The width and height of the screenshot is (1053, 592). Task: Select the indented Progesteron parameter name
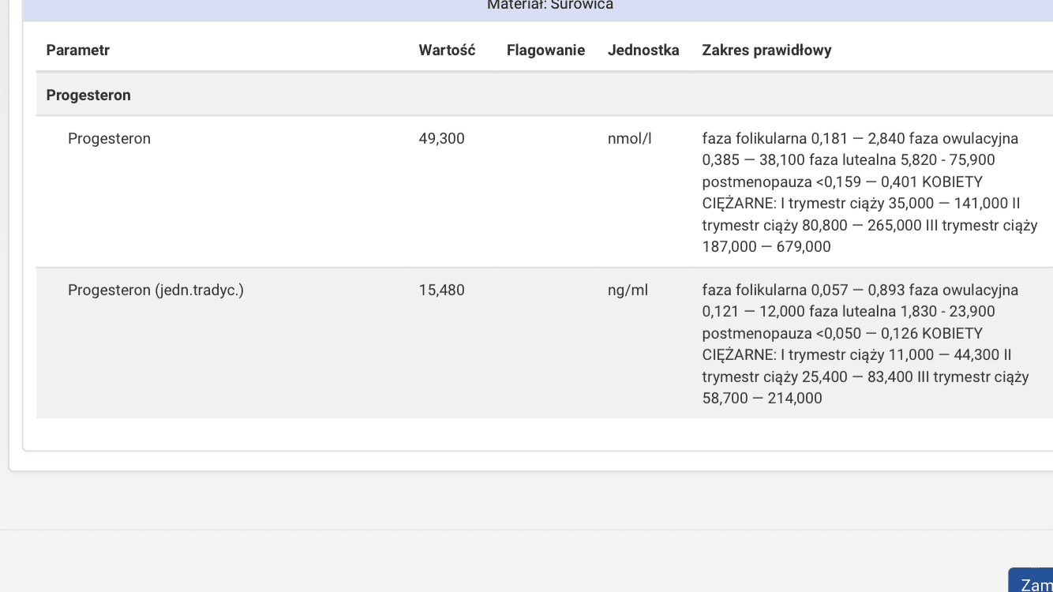coord(109,139)
